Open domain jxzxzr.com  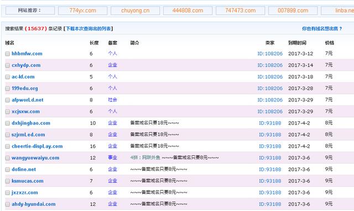point(24,193)
